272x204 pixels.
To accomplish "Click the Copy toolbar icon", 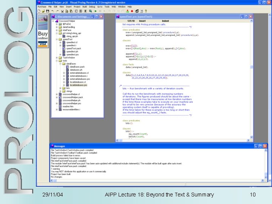I will pyautogui.click(x=66, y=11).
